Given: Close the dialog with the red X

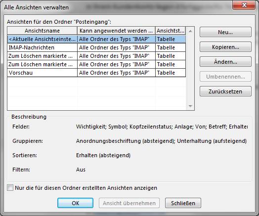Looking at the screenshot, I should (244, 5).
